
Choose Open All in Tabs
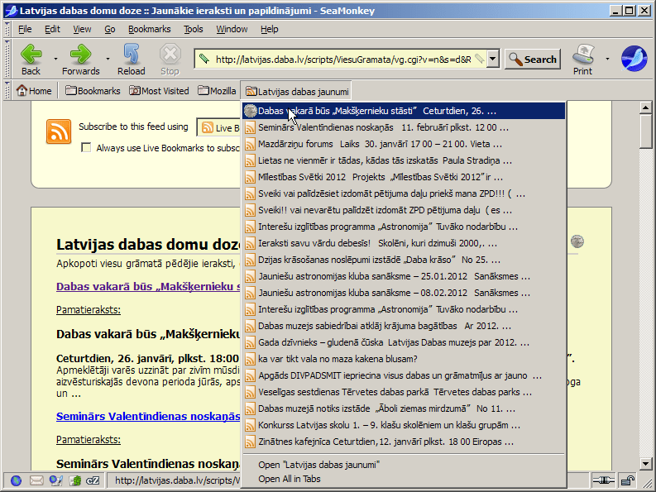click(x=404, y=479)
